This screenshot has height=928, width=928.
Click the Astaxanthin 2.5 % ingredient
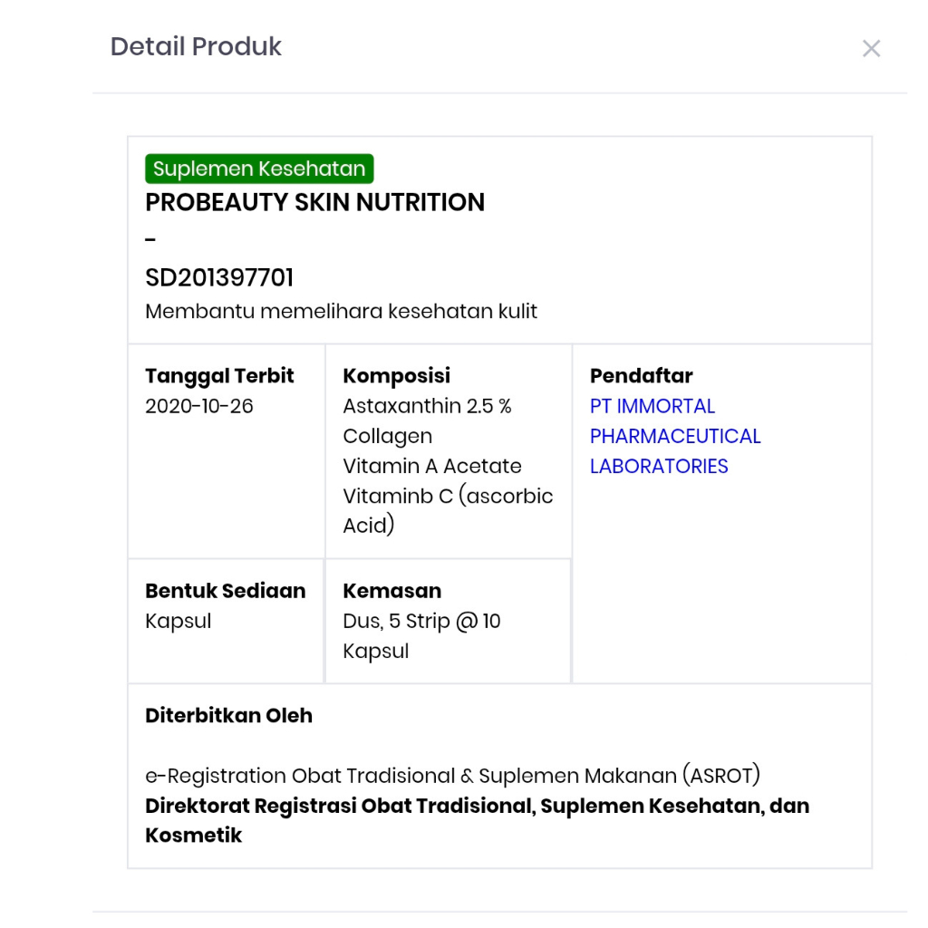coord(427,406)
